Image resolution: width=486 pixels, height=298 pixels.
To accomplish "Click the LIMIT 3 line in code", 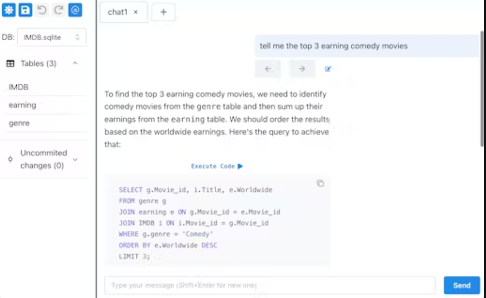I will [x=134, y=257].
